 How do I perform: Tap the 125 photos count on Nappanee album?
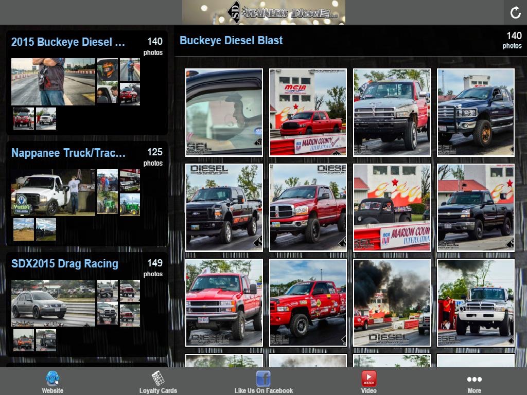coord(153,157)
